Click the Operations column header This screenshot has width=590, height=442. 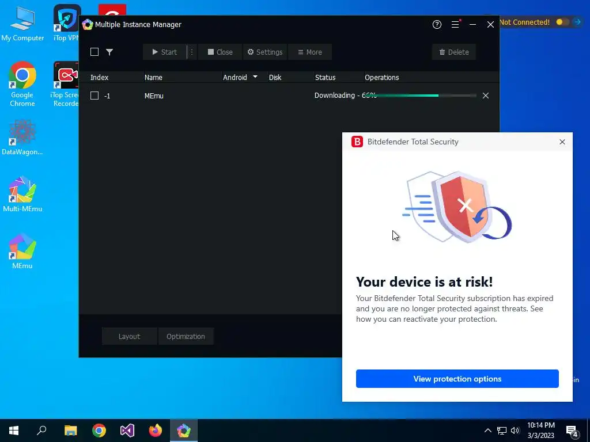(x=381, y=78)
